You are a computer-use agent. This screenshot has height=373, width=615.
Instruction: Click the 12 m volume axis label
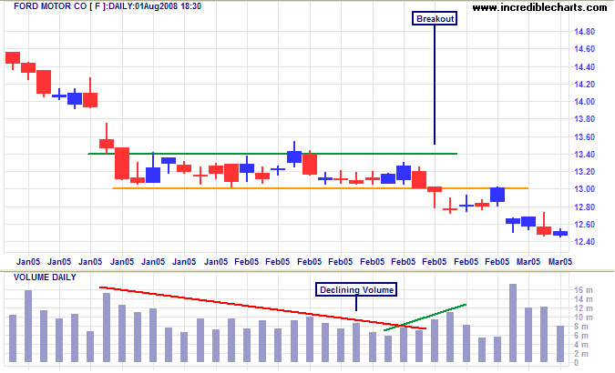tap(583, 308)
